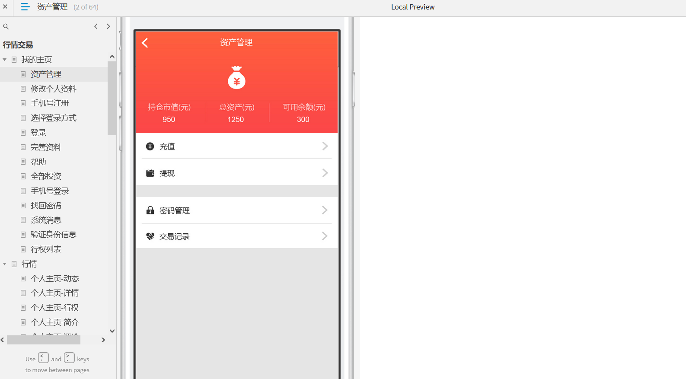The height and width of the screenshot is (379, 686).
Task: Tap the back arrow in phone header
Action: point(145,43)
